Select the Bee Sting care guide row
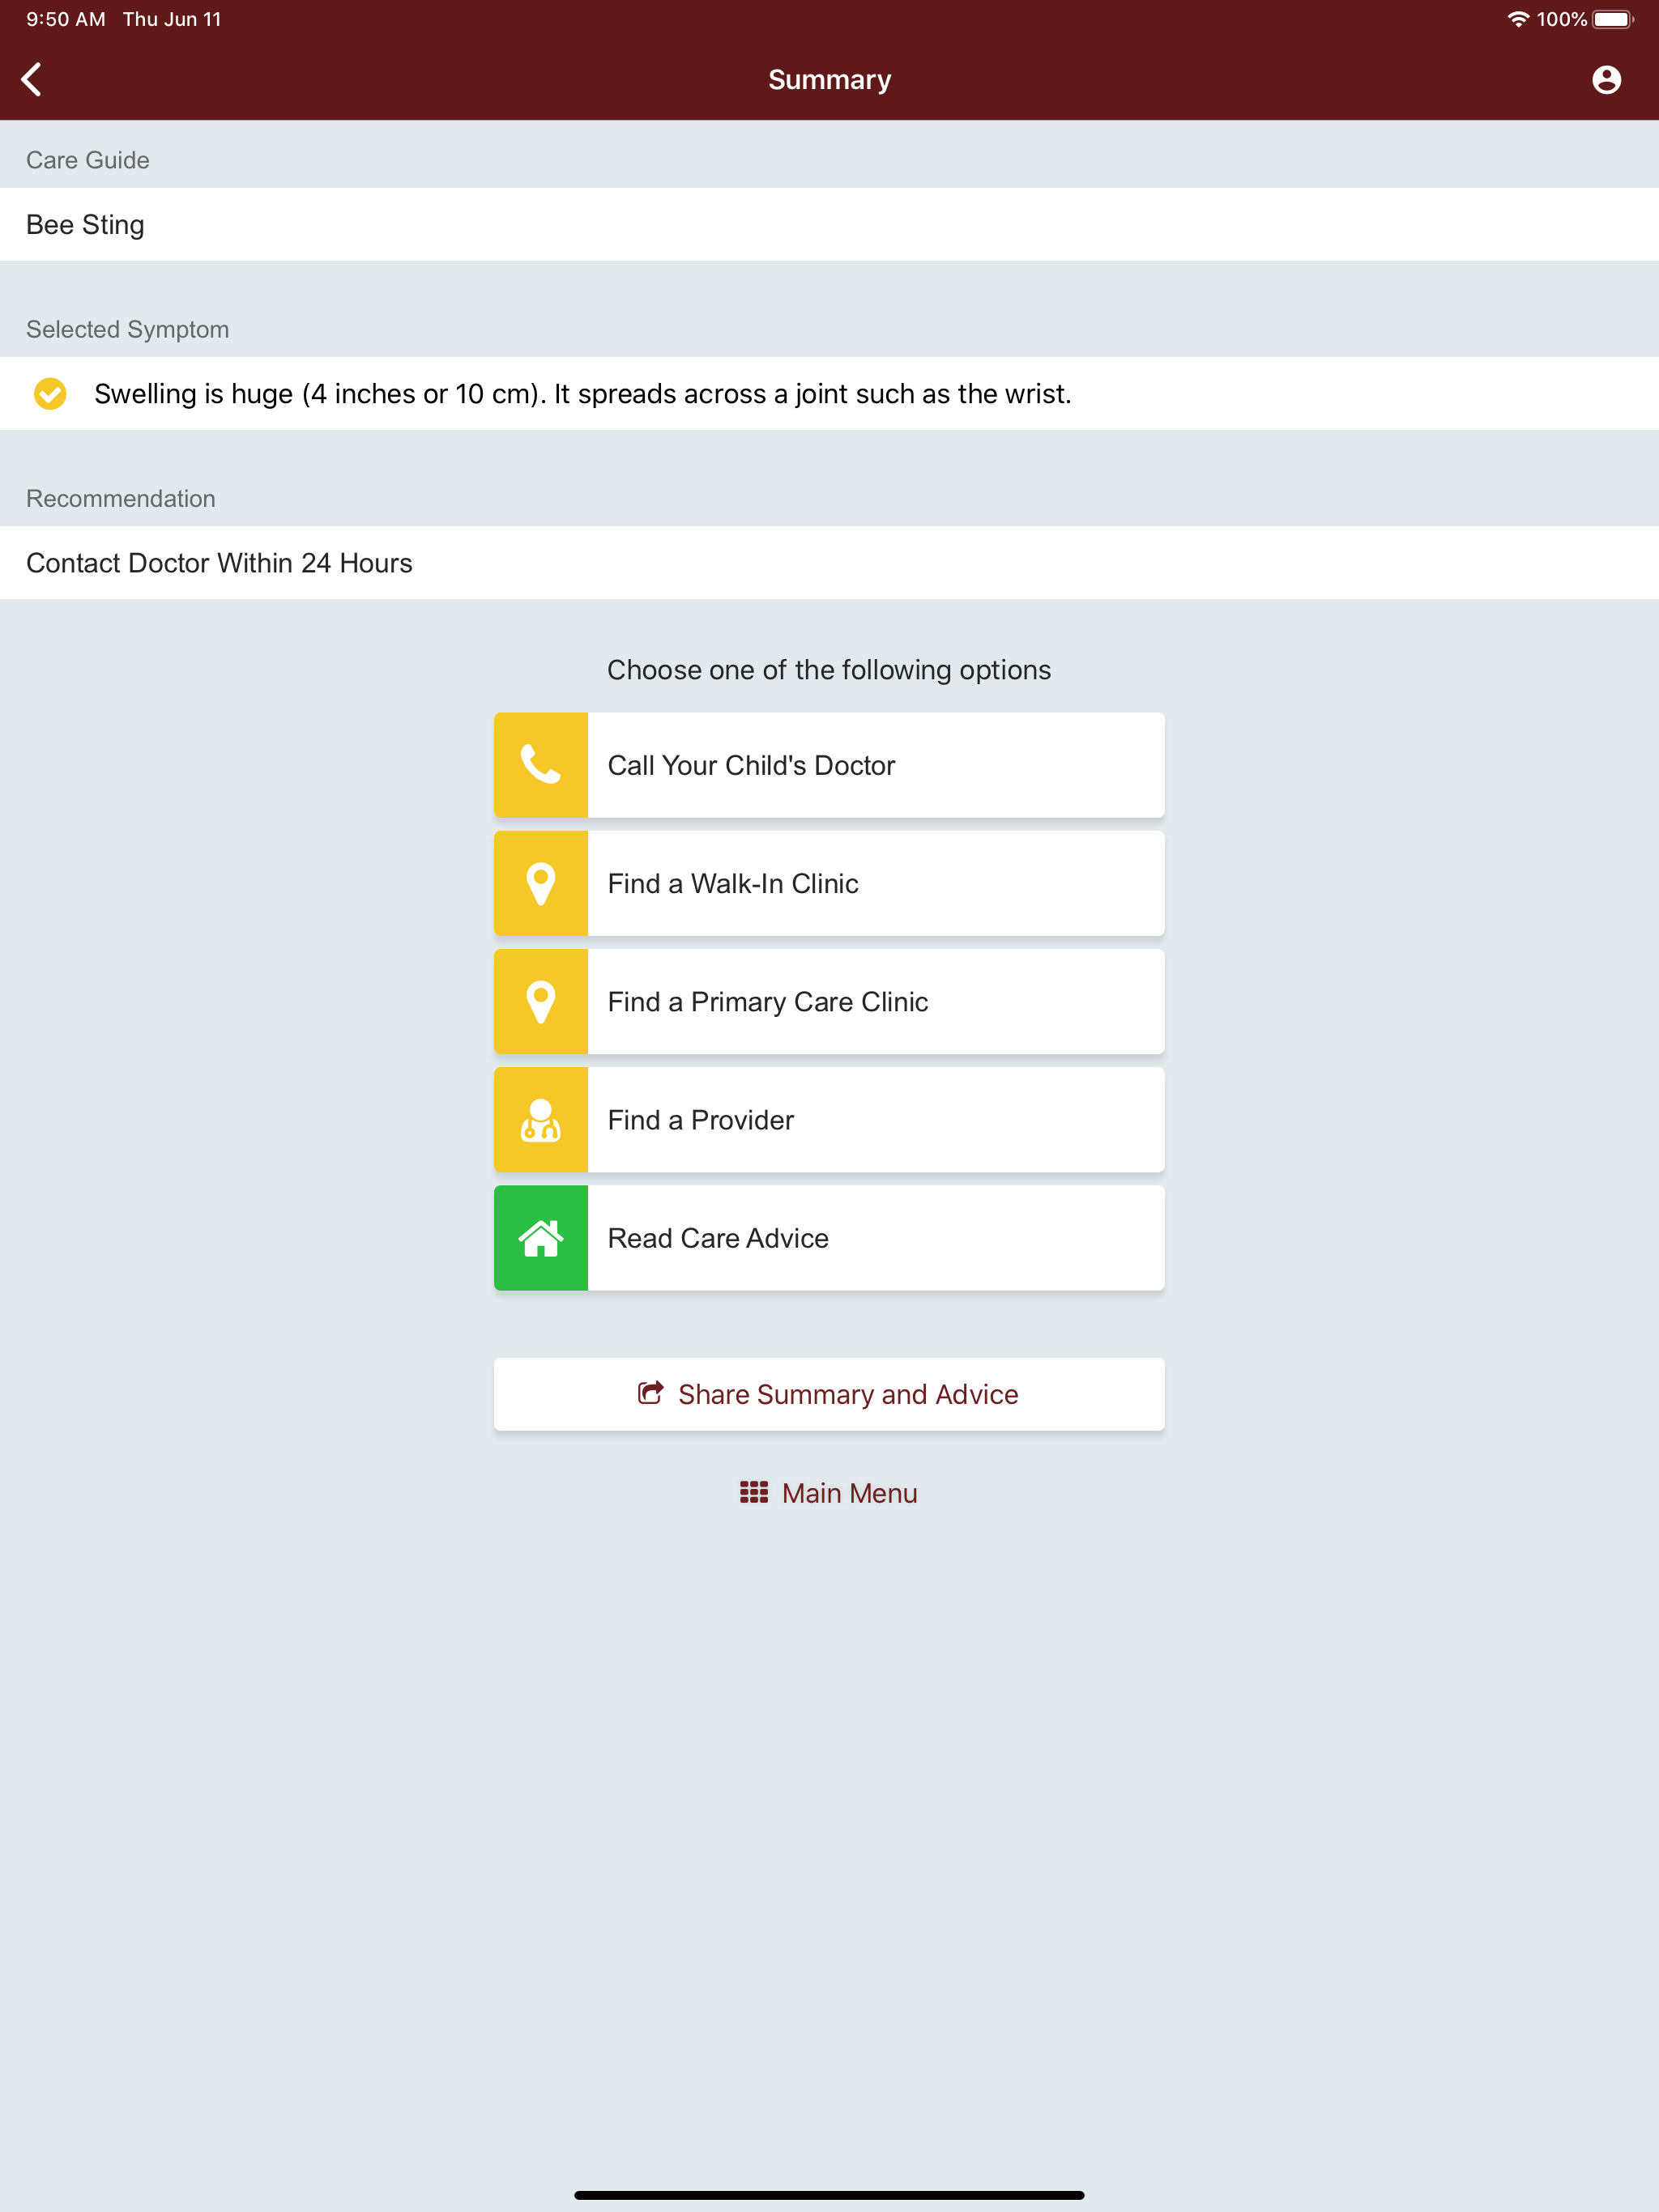 pyautogui.click(x=829, y=224)
